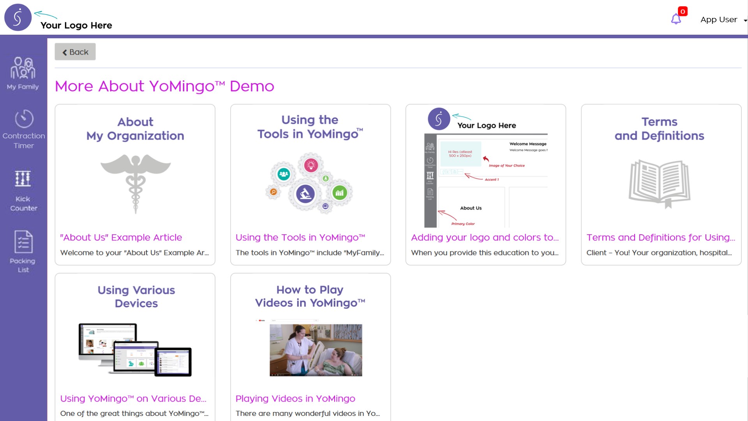Viewport: 748px width, 421px height.
Task: Open the Packing List tool
Action: coord(23,251)
